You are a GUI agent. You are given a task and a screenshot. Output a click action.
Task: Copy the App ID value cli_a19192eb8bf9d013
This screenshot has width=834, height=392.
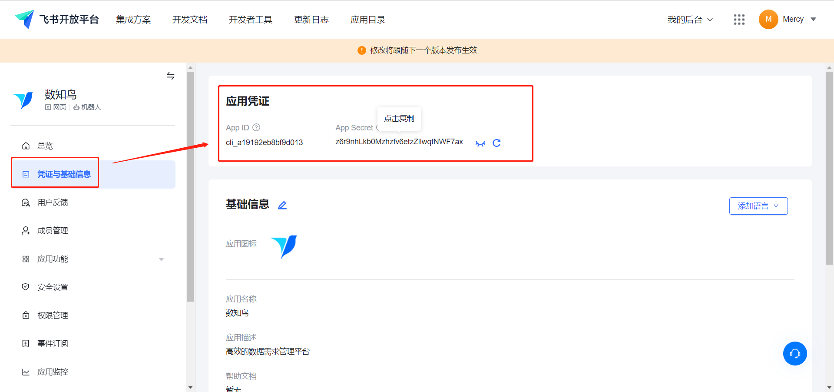tap(264, 143)
